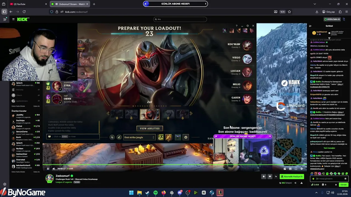Screen dimensions: 351x197
Task: Open Steam from taskbar
Action: pos(148,193)
